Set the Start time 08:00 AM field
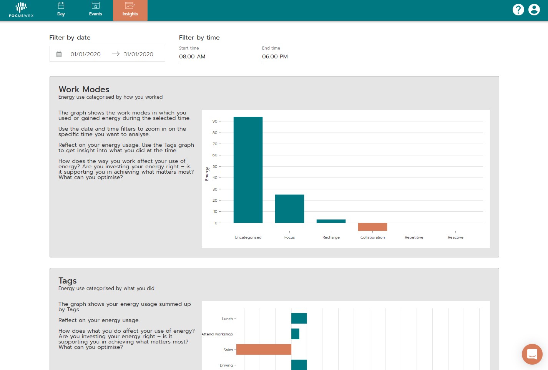This screenshot has height=370, width=548. click(x=217, y=56)
